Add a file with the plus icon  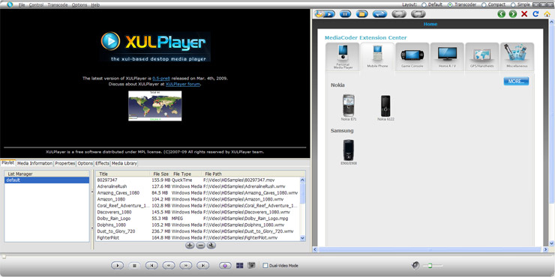[190, 246]
